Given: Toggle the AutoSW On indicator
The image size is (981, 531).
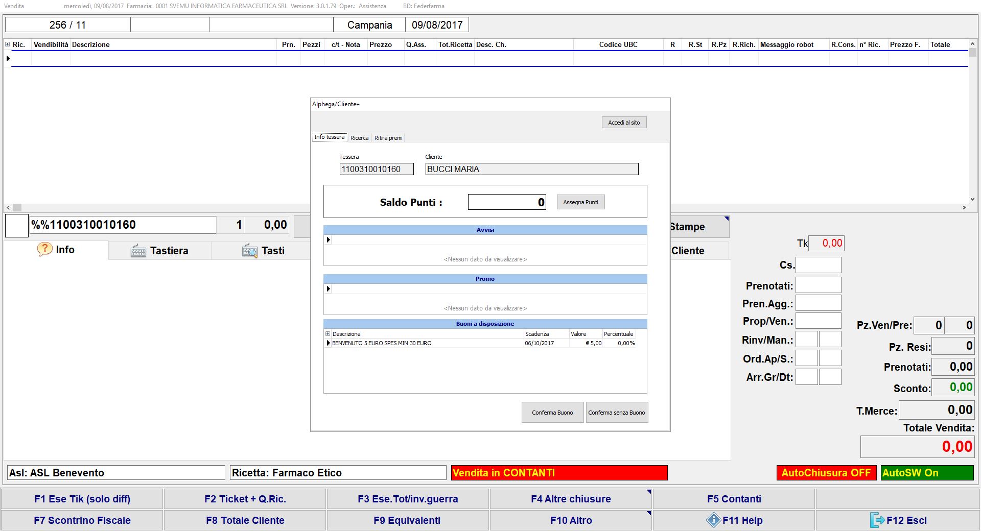Looking at the screenshot, I should pyautogui.click(x=927, y=473).
